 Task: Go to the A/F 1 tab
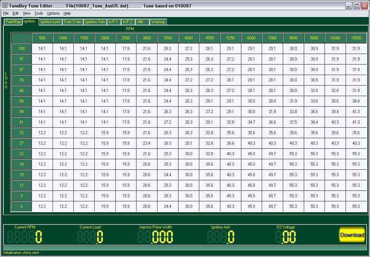113,22
